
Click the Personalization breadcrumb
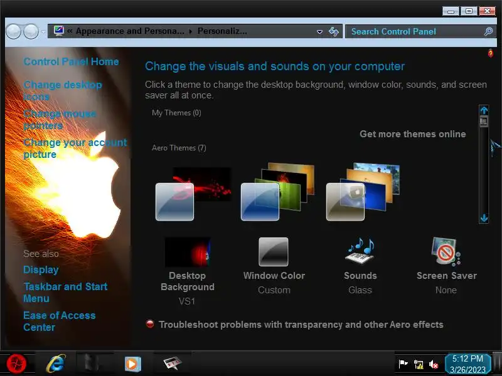[222, 31]
